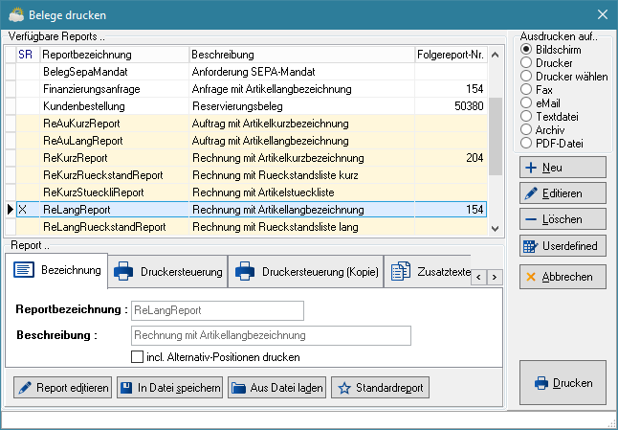The width and height of the screenshot is (618, 430).
Task: Click the star icon for Standardreport
Action: pos(344,388)
